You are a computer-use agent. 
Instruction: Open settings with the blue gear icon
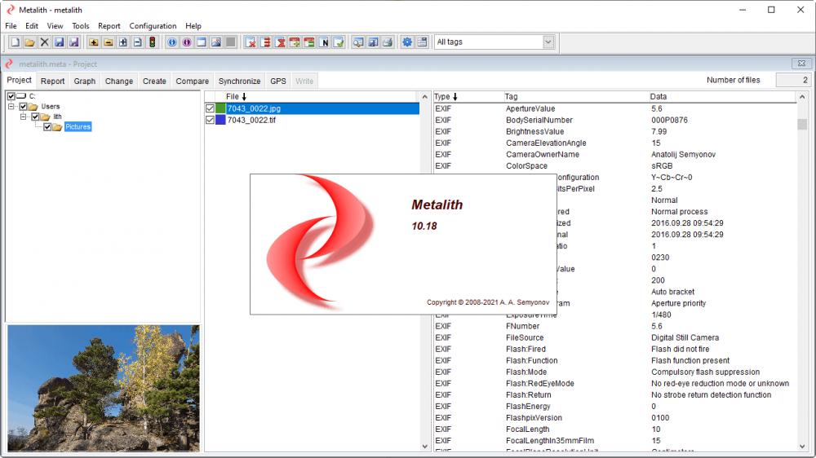[x=407, y=42]
